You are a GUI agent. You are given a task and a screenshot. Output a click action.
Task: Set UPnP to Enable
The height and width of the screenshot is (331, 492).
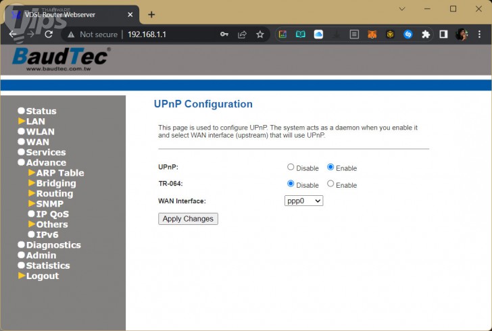330,167
